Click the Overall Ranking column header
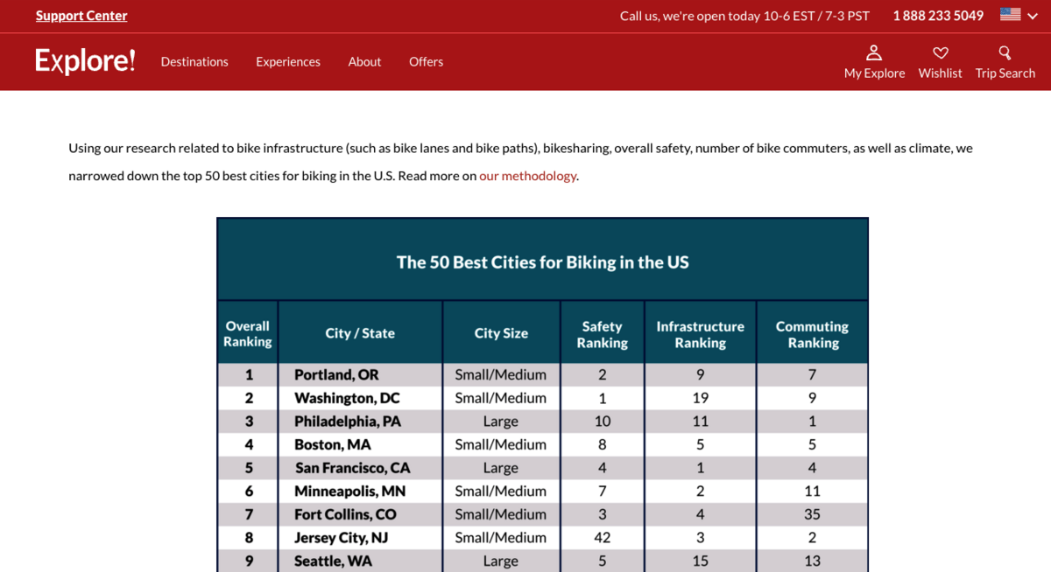Screen dimensions: 1051x572 pyautogui.click(x=248, y=334)
